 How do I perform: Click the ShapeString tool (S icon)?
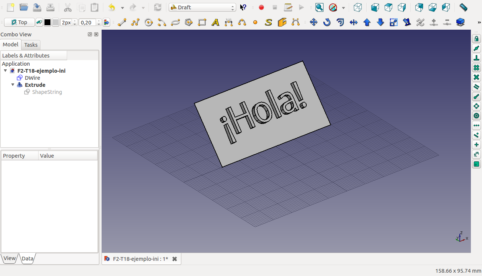coord(268,23)
